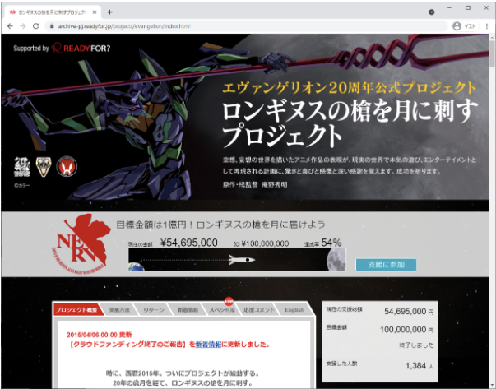Screen dimensions: 496x389
Task: Switch to the スペシャル tab
Action: (x=222, y=310)
